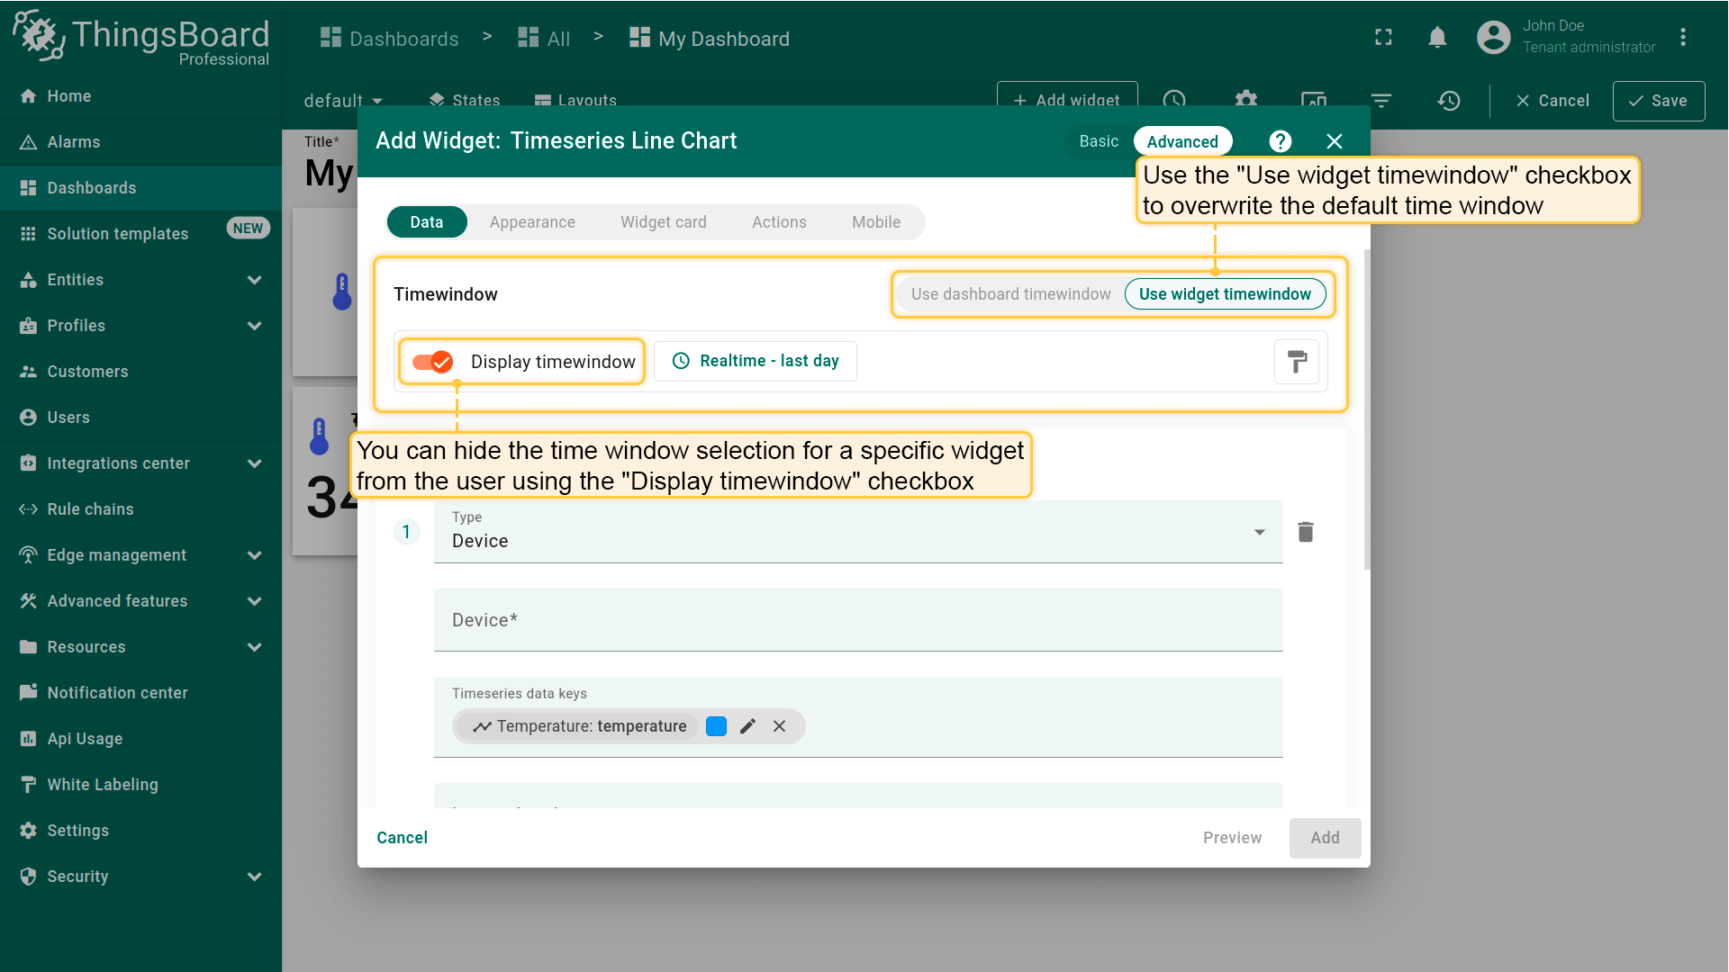Click the Realtime - last day button
Screen dimensions: 1729x972
pyautogui.click(x=756, y=361)
